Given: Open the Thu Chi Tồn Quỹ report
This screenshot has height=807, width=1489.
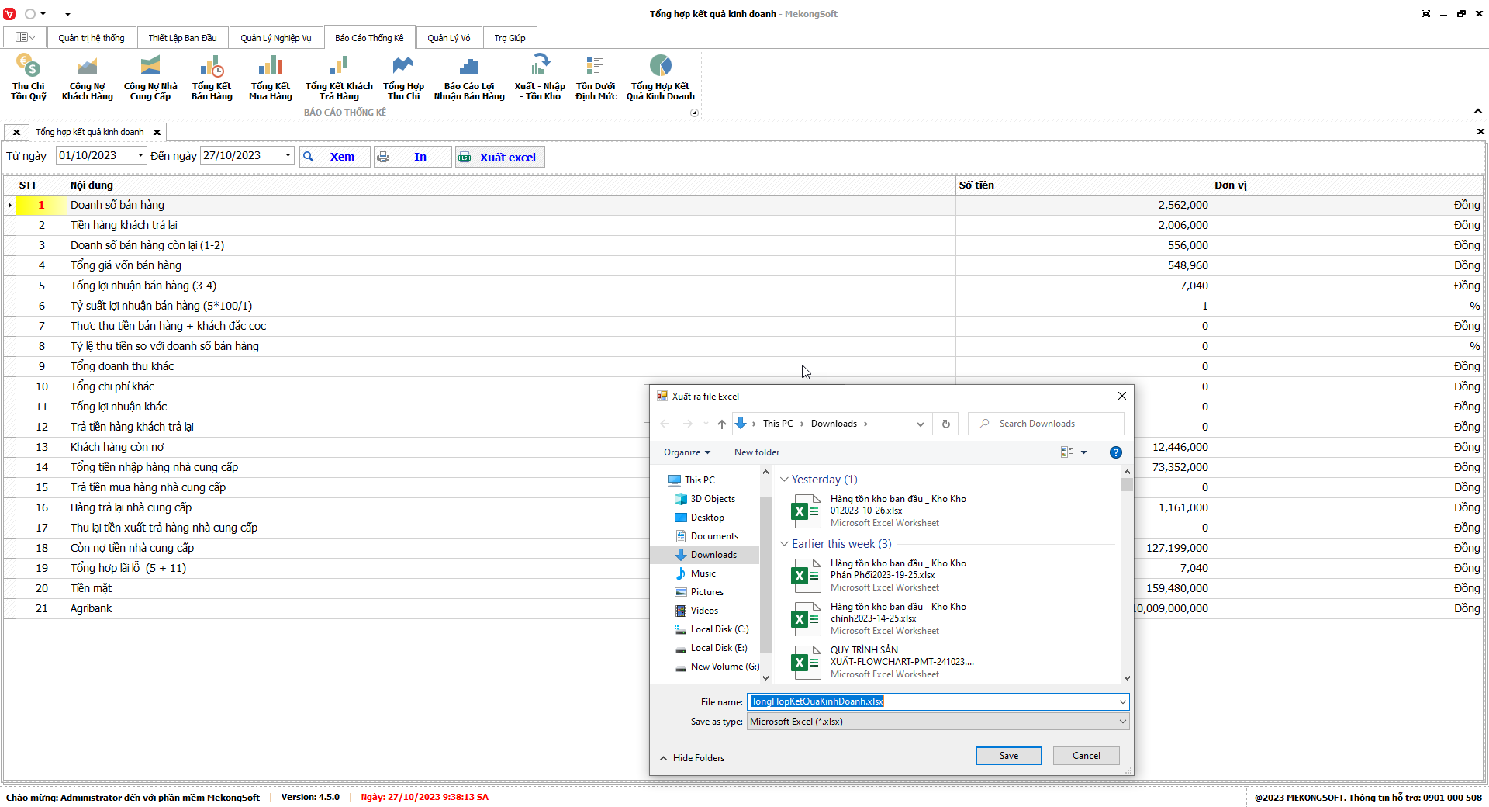Looking at the screenshot, I should pos(29,78).
